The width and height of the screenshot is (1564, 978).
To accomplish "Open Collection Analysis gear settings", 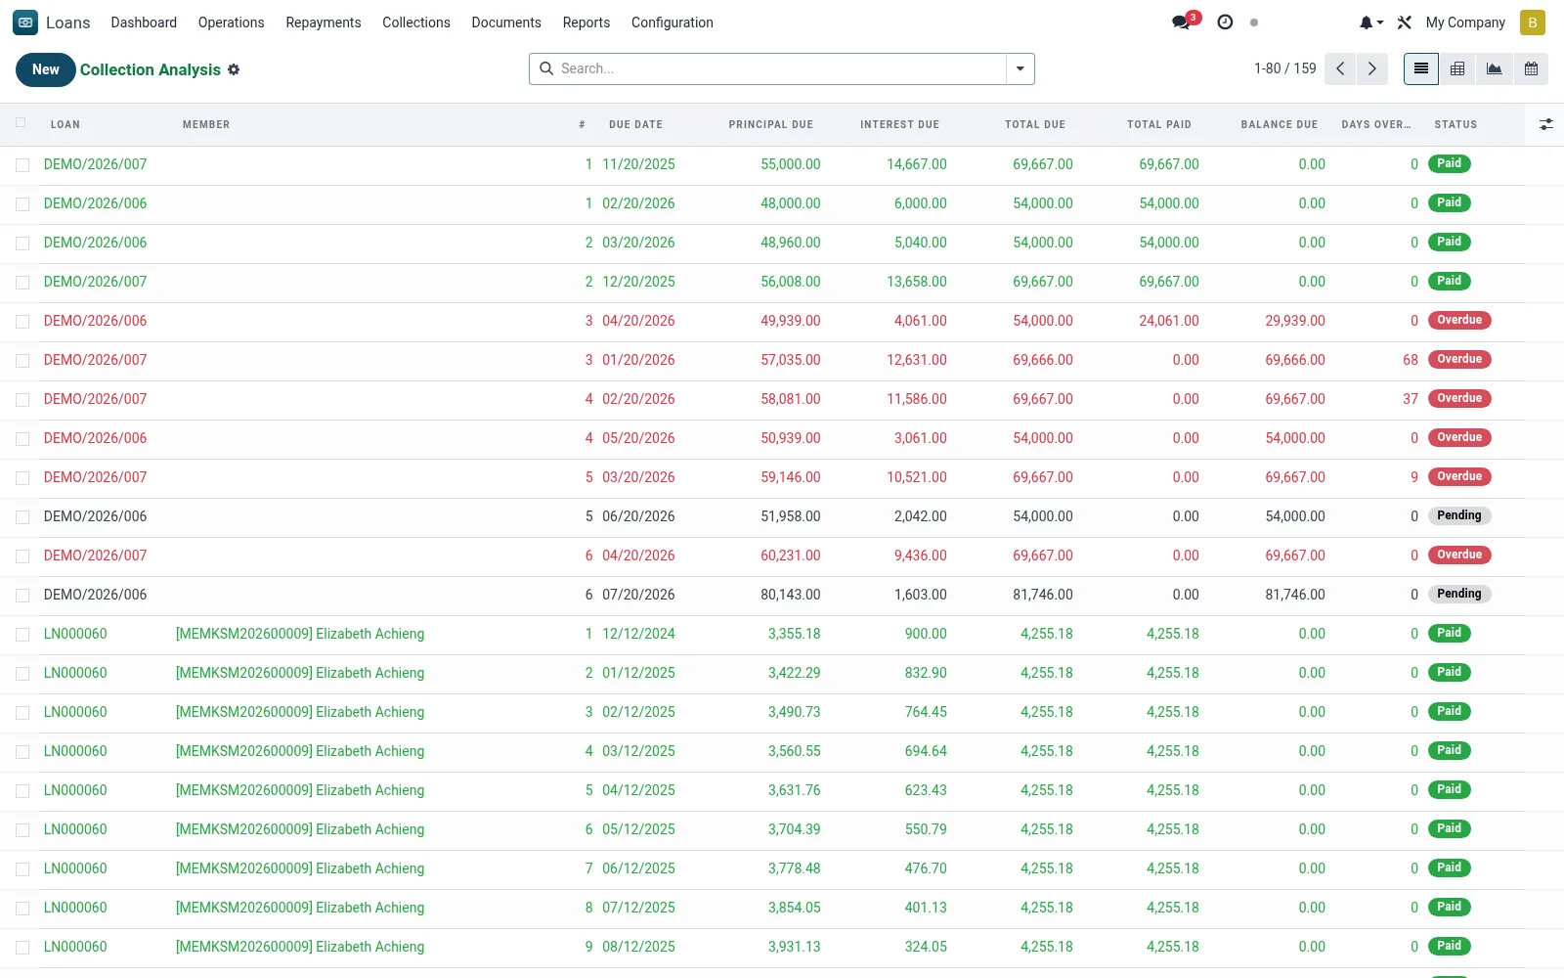I will click(234, 69).
